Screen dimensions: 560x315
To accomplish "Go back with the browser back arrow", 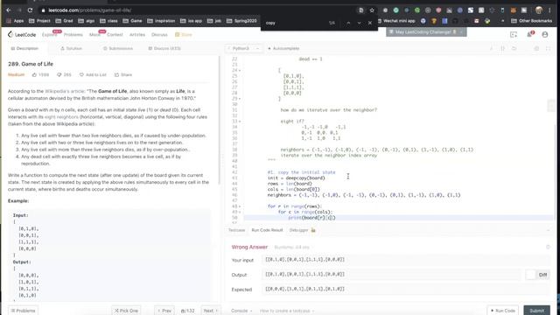I will coord(8,10).
